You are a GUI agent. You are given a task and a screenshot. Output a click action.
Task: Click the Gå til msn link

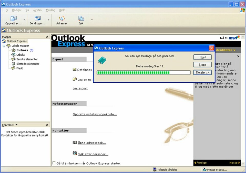click(x=230, y=38)
